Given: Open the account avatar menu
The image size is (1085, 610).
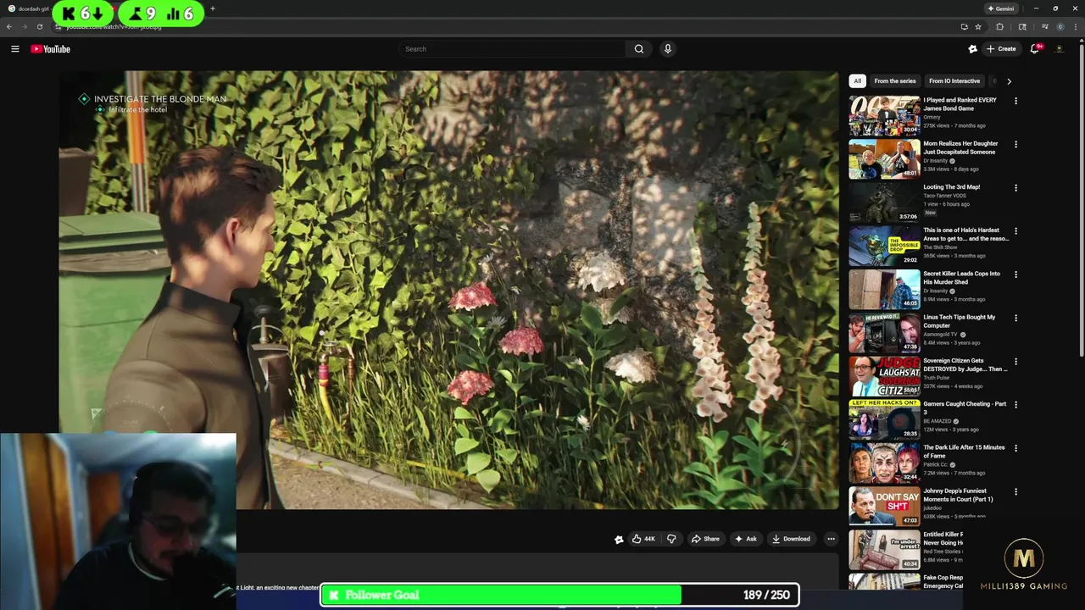Looking at the screenshot, I should tap(1059, 49).
